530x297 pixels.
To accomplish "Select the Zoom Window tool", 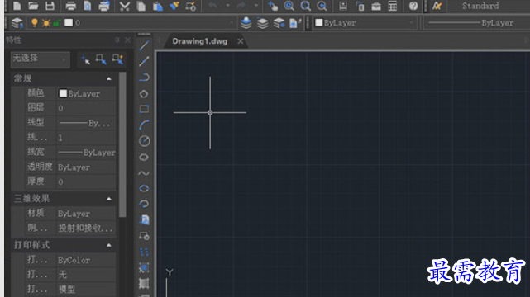I will click(306, 6).
